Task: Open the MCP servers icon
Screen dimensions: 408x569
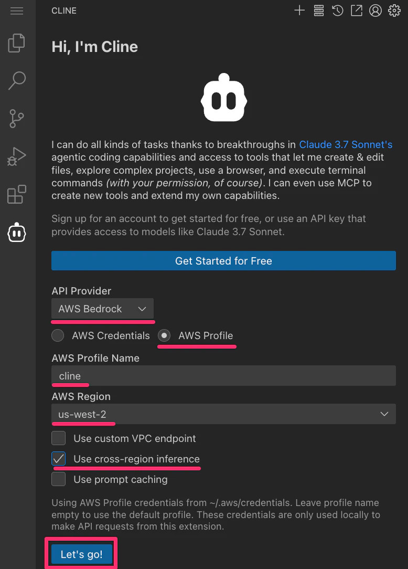Action: (319, 10)
